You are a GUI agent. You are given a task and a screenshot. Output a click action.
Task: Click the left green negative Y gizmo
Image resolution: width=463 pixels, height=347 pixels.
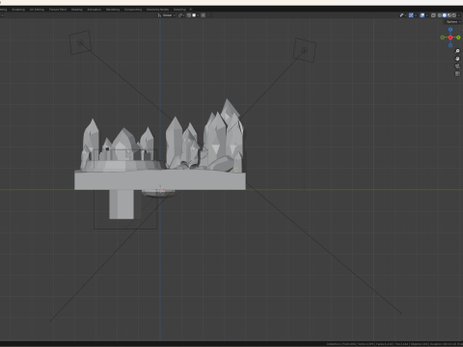tap(443, 38)
